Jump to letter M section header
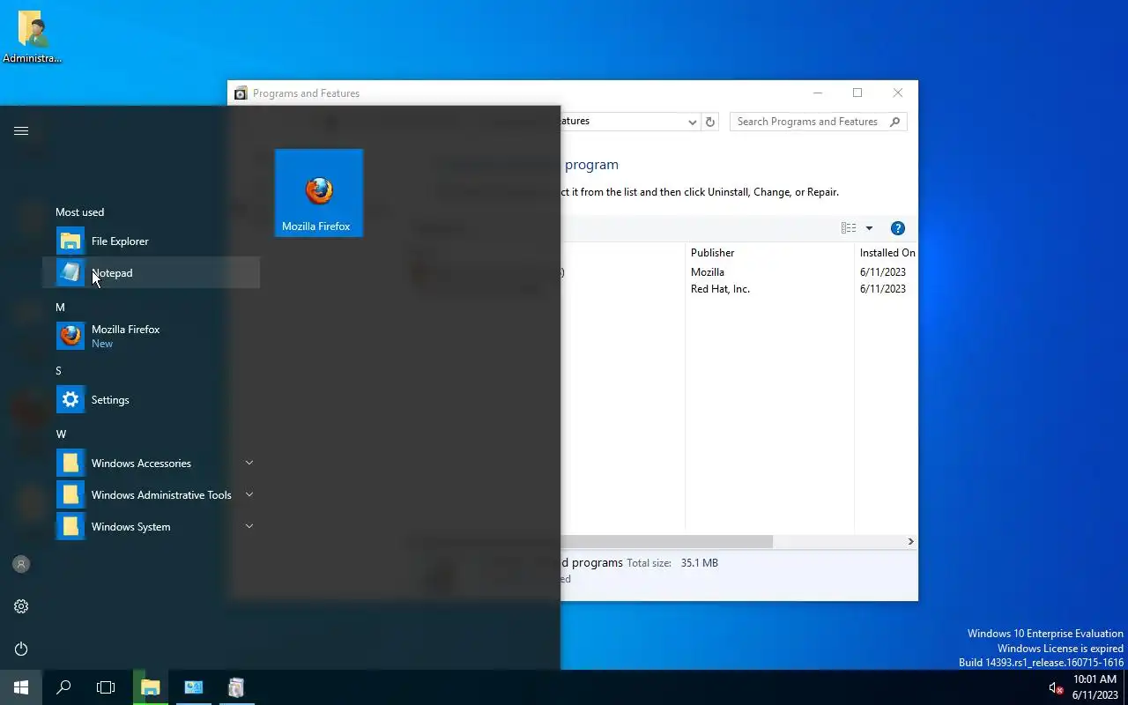This screenshot has width=1128, height=705. [60, 308]
